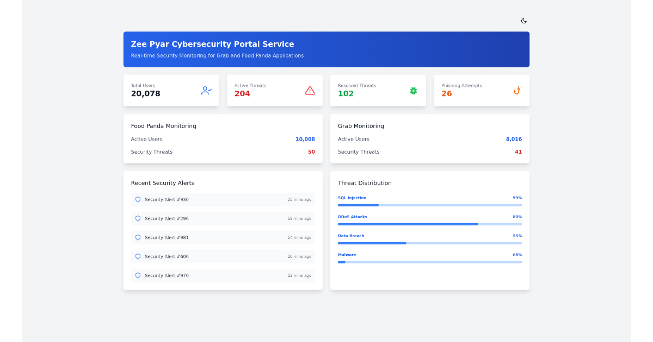Click the SQL Injection progress bar

[x=429, y=205]
